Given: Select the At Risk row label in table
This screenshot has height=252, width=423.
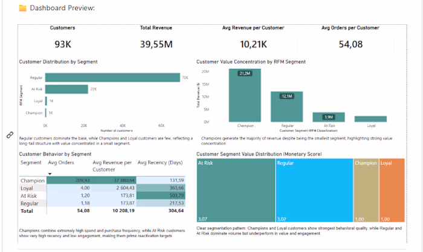Looking at the screenshot, I should 28,196.
